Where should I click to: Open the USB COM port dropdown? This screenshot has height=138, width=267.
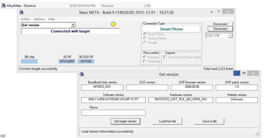[230, 36]
